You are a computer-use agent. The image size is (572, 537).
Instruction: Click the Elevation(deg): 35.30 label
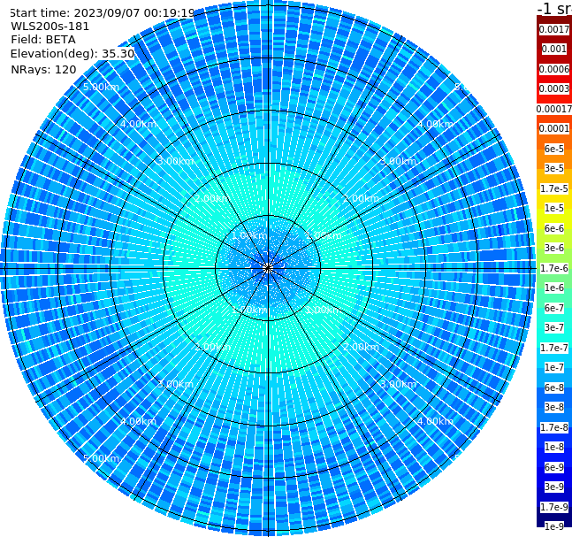72,54
